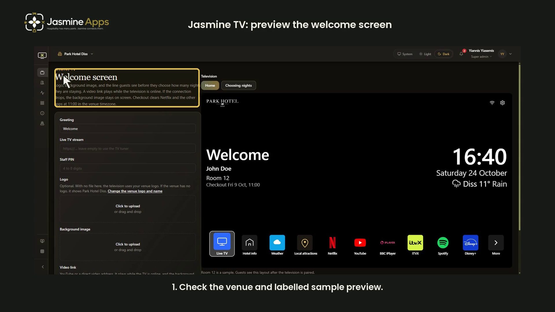This screenshot has width=555, height=312.
Task: Open the Local attractions tile
Action: tap(306, 245)
